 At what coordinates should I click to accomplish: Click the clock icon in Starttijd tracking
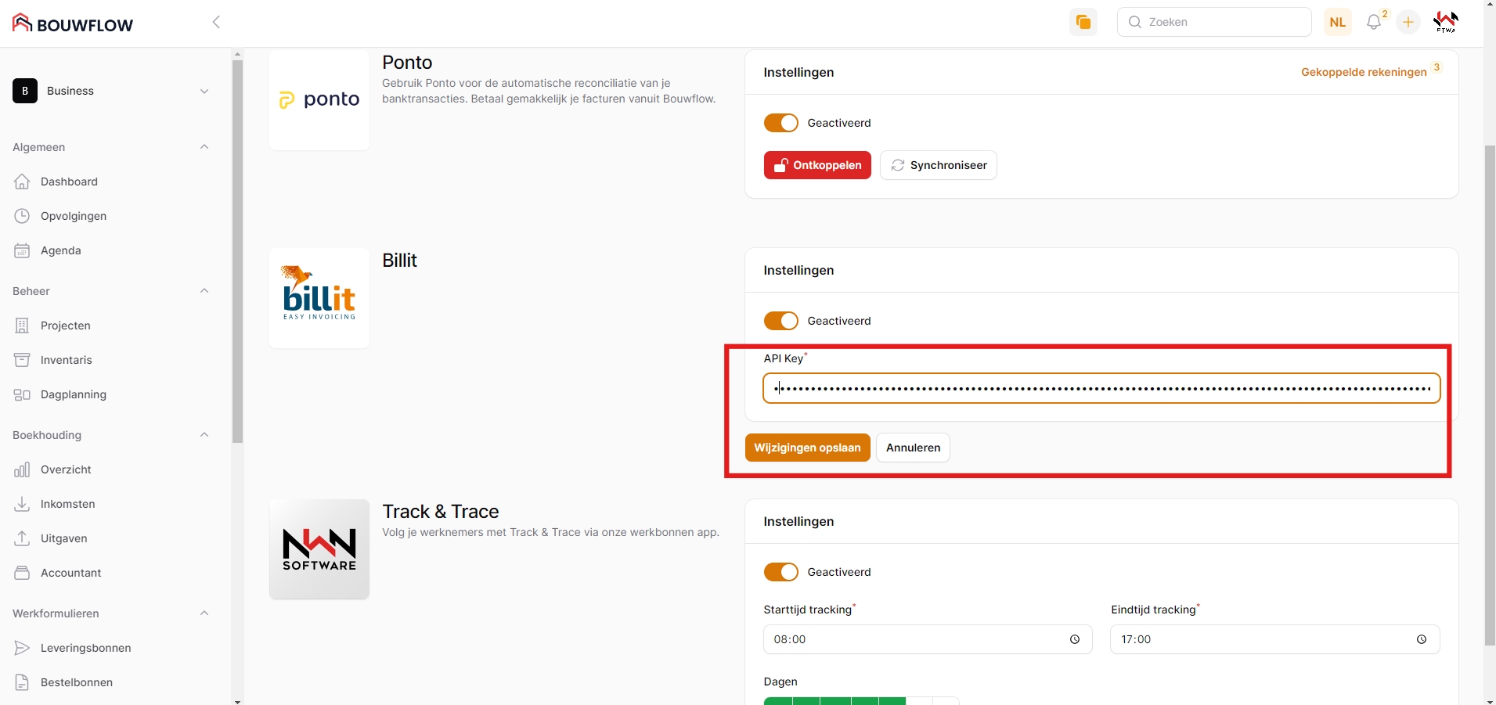(x=1075, y=639)
